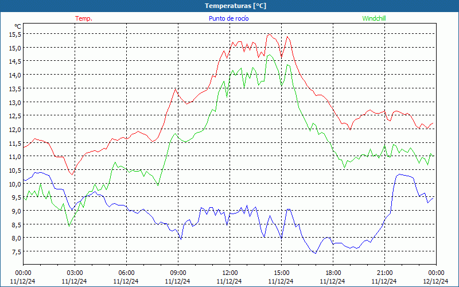Screen dimensions: 459x287
Task: Click the 9,0 value on the temperature axis
Action: pyautogui.click(x=17, y=211)
